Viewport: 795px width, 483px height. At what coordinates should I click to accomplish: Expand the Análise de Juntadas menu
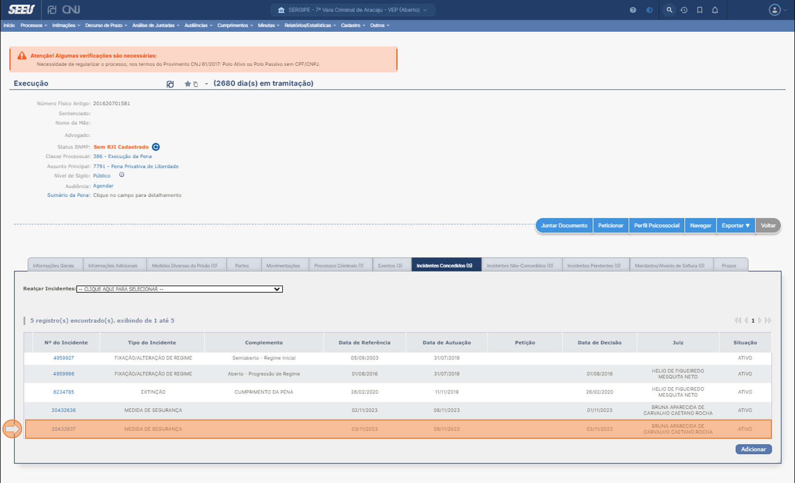point(156,26)
